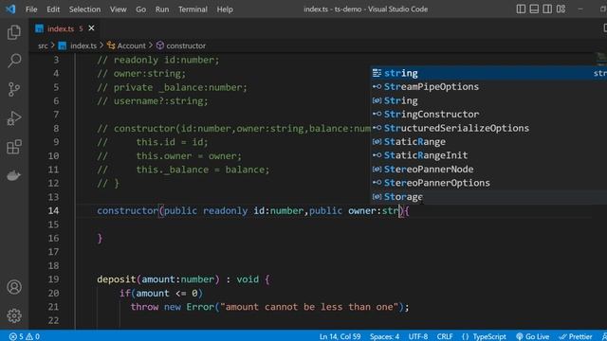Open the Extensions view
The image size is (607, 341).
14,147
